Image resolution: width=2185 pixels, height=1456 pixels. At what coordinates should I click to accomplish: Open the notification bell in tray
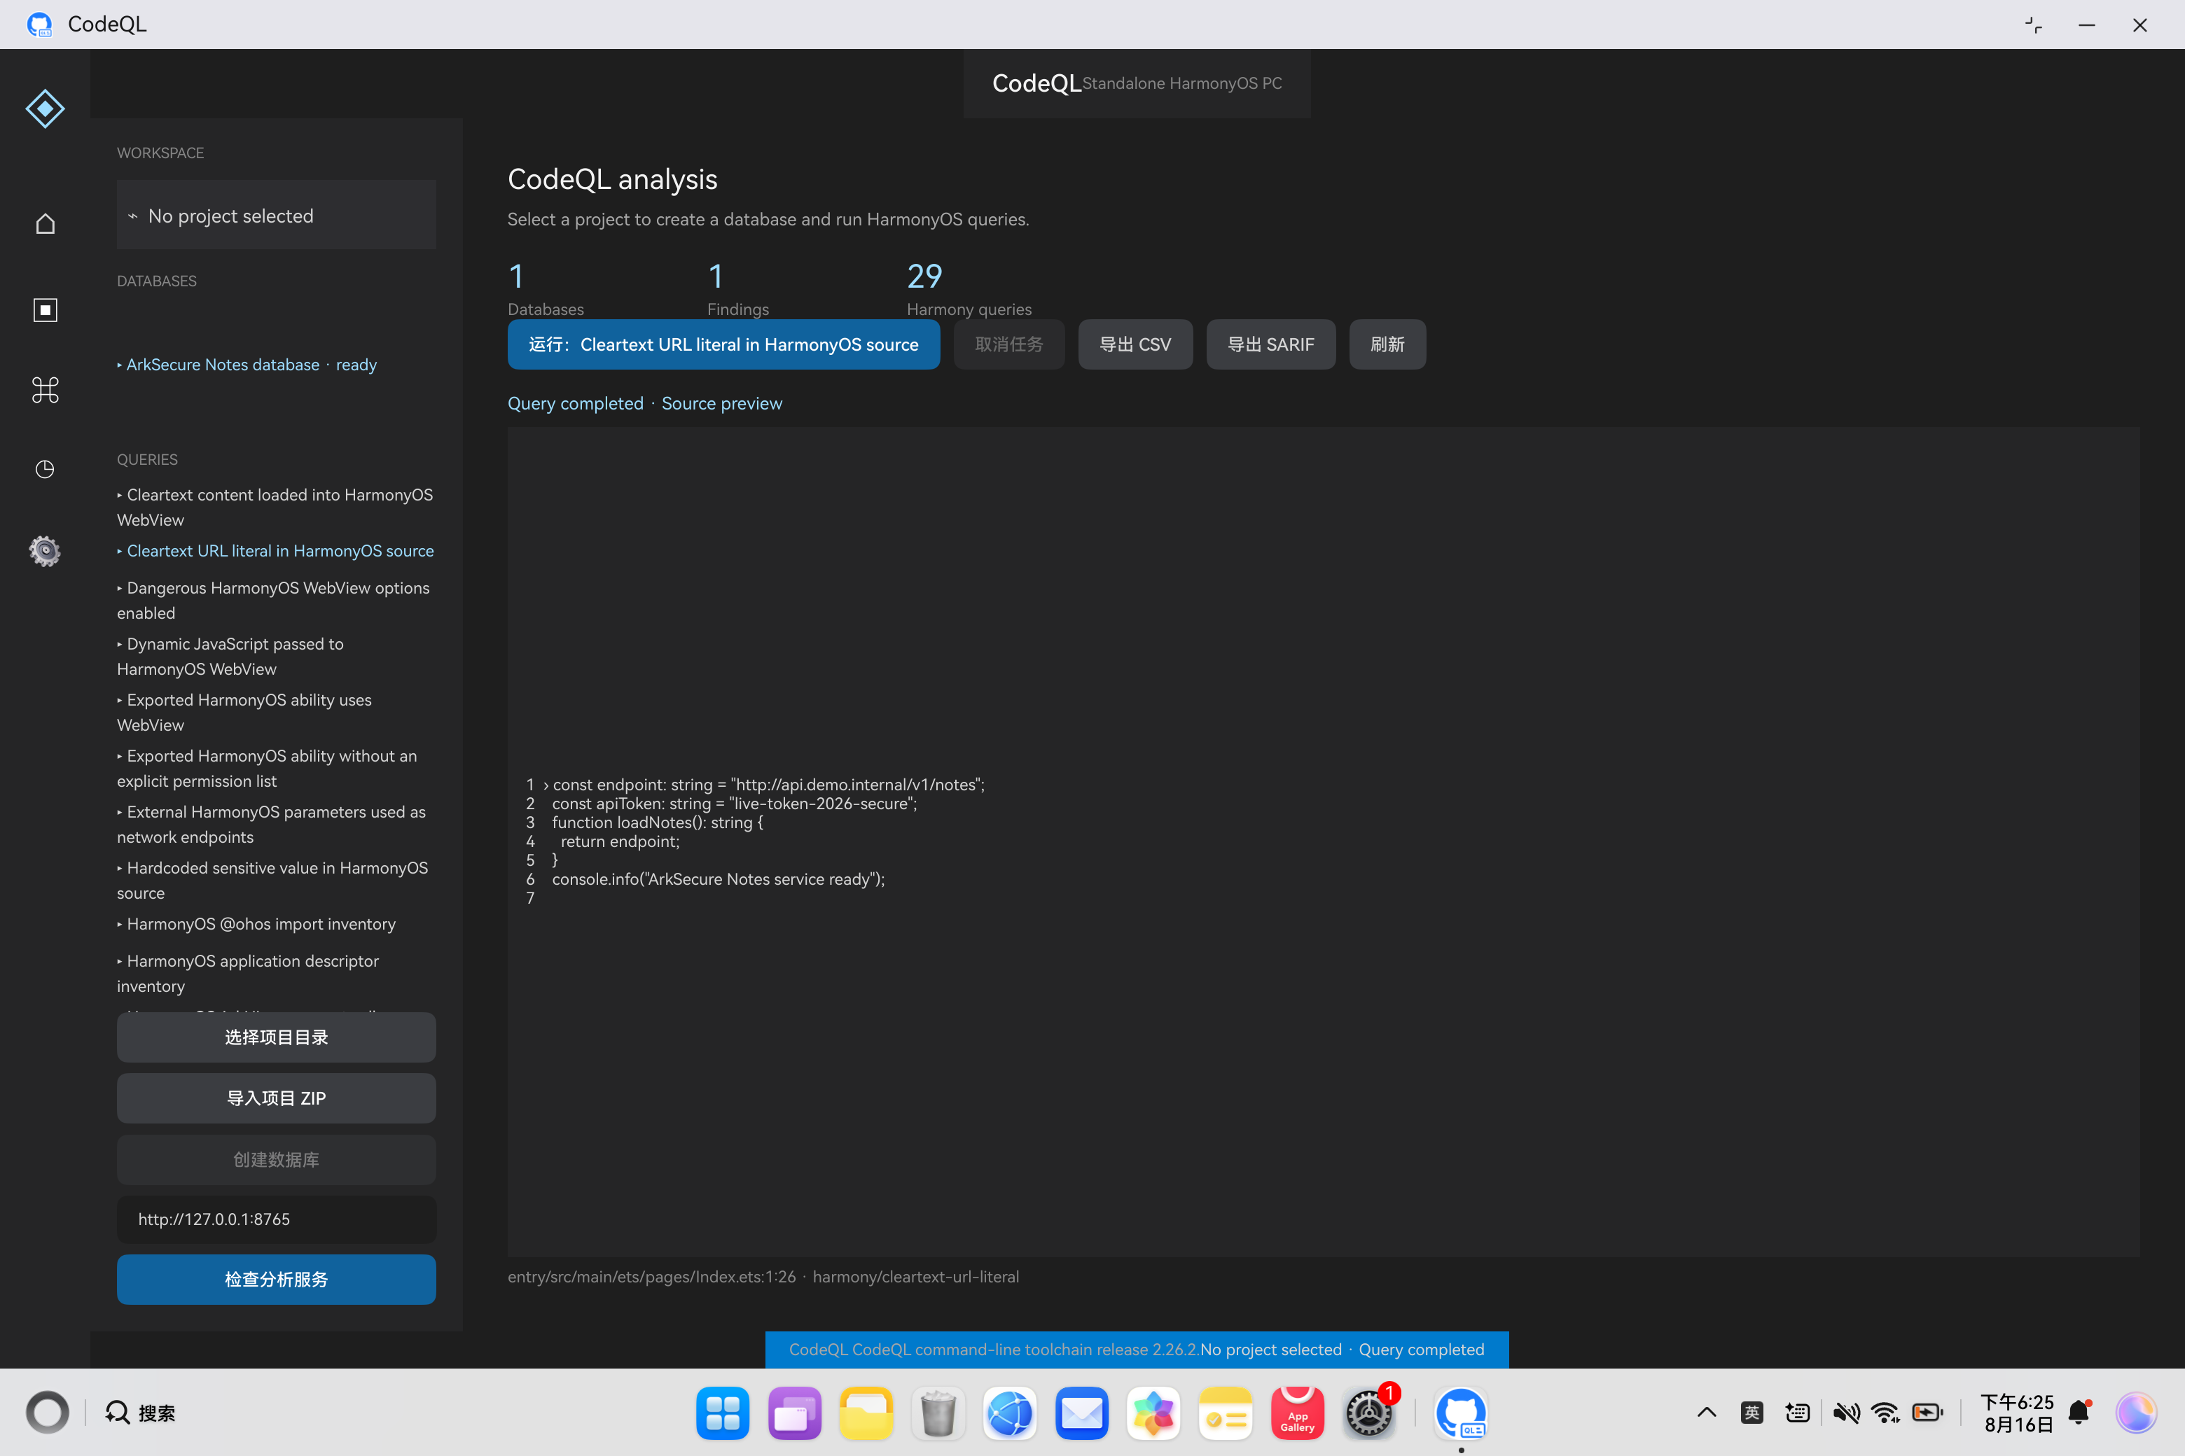(x=2080, y=1413)
